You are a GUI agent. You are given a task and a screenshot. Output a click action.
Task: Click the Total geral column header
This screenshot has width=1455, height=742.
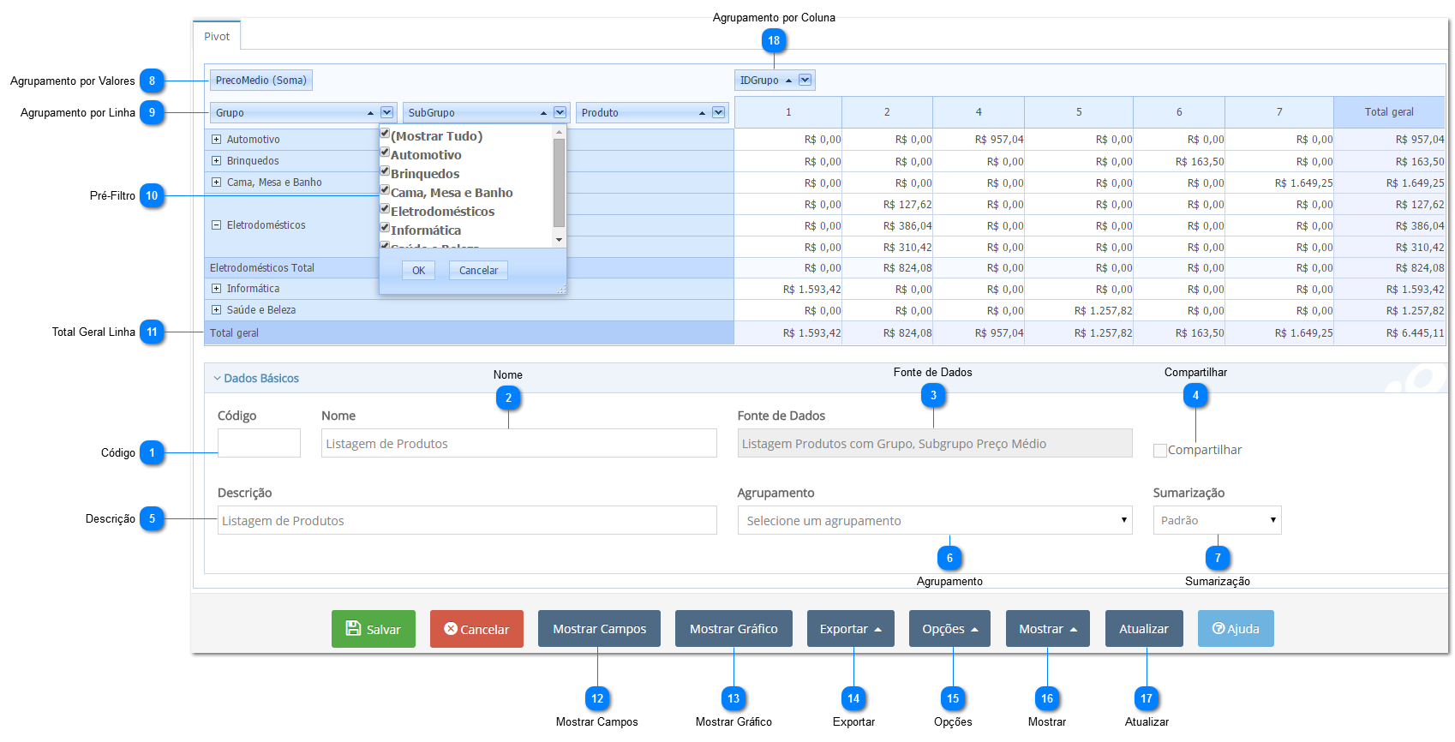click(x=1389, y=112)
